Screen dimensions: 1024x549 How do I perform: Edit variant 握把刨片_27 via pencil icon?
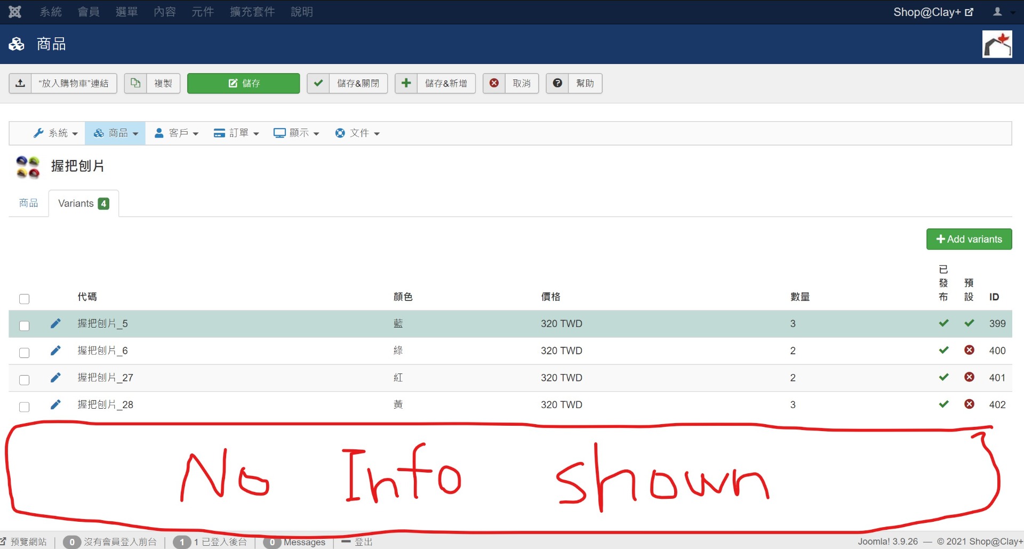coord(55,378)
